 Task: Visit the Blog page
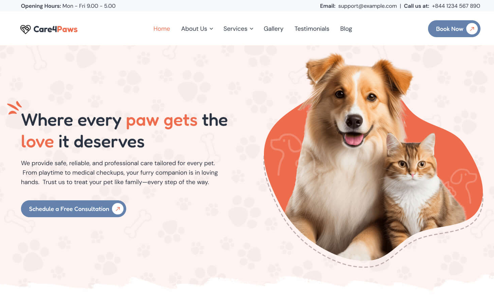click(346, 29)
